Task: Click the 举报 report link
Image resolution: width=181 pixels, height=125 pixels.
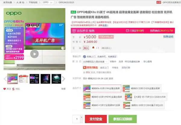Action: (63, 89)
